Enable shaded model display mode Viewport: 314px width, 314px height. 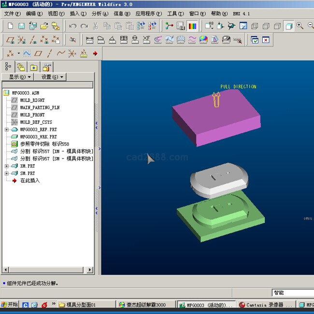coord(288,26)
